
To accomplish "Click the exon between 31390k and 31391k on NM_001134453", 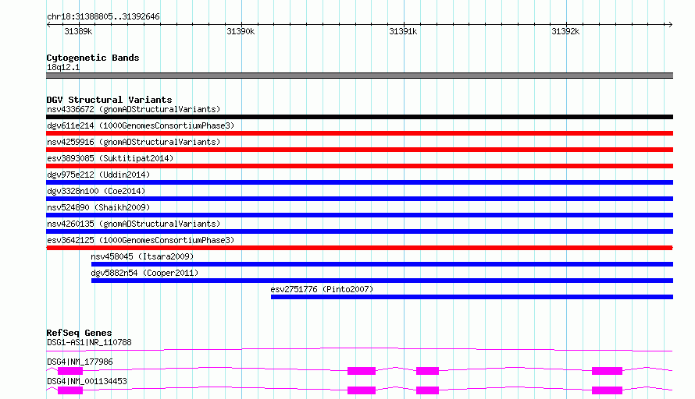I will point(362,390).
